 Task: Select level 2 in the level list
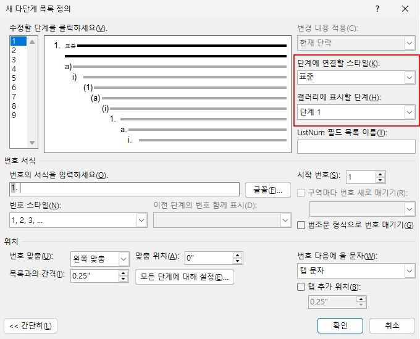[x=18, y=51]
